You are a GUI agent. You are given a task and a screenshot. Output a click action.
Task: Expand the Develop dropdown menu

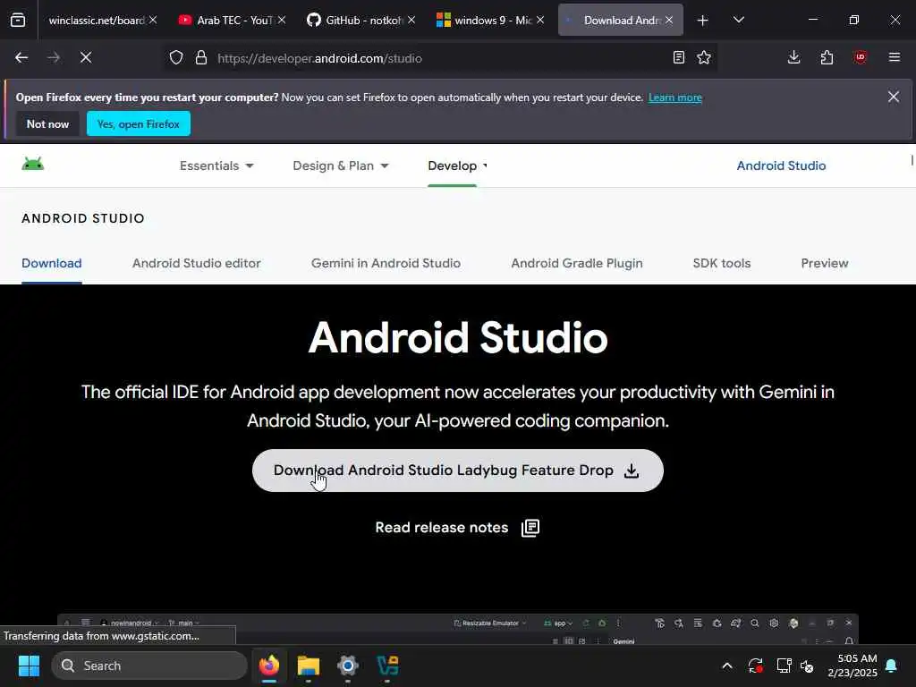point(457,165)
